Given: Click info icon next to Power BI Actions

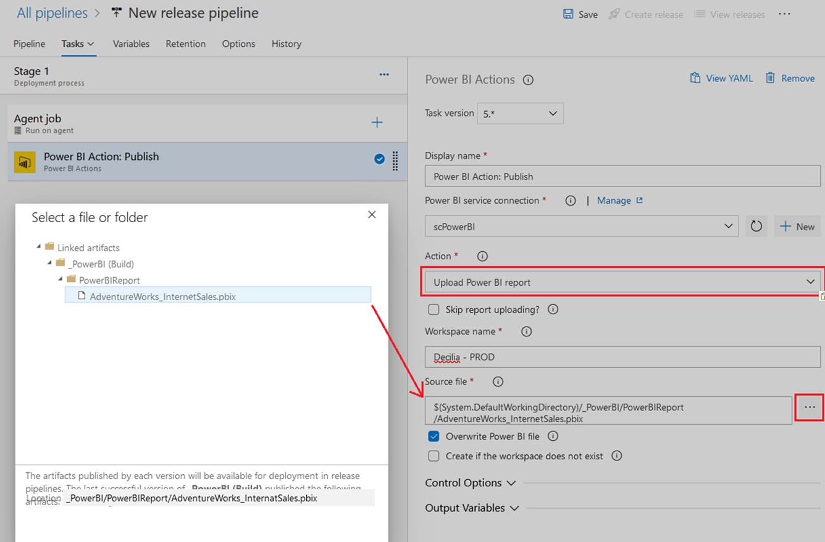Looking at the screenshot, I should point(528,80).
